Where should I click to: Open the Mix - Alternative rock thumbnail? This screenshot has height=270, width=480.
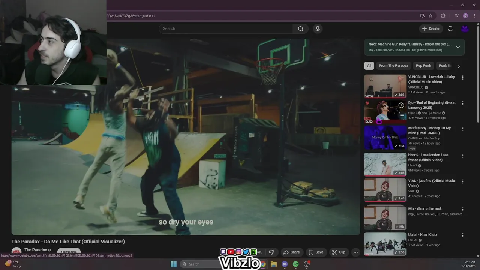[385, 218]
